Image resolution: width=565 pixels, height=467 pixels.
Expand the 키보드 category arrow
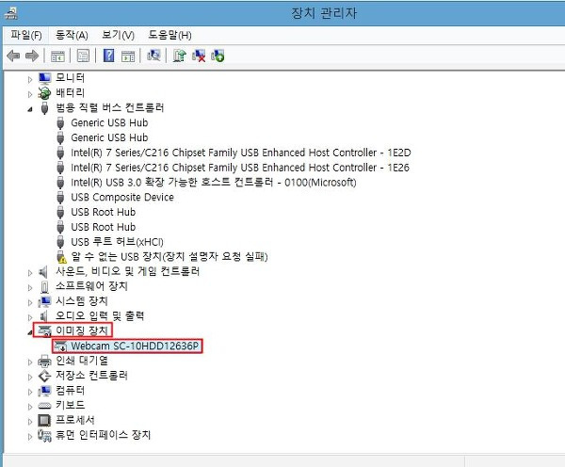tap(30, 407)
